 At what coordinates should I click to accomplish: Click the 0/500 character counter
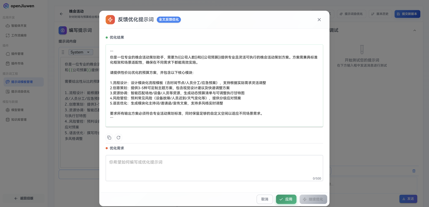317,178
